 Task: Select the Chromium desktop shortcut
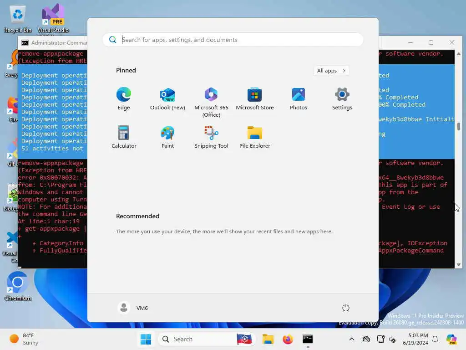point(18,286)
